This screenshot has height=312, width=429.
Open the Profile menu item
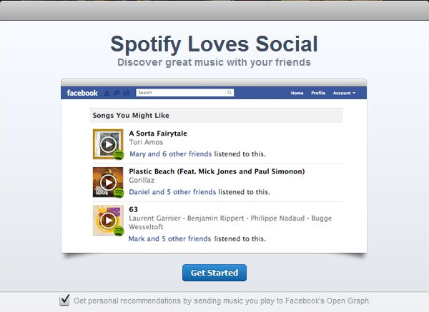point(318,93)
